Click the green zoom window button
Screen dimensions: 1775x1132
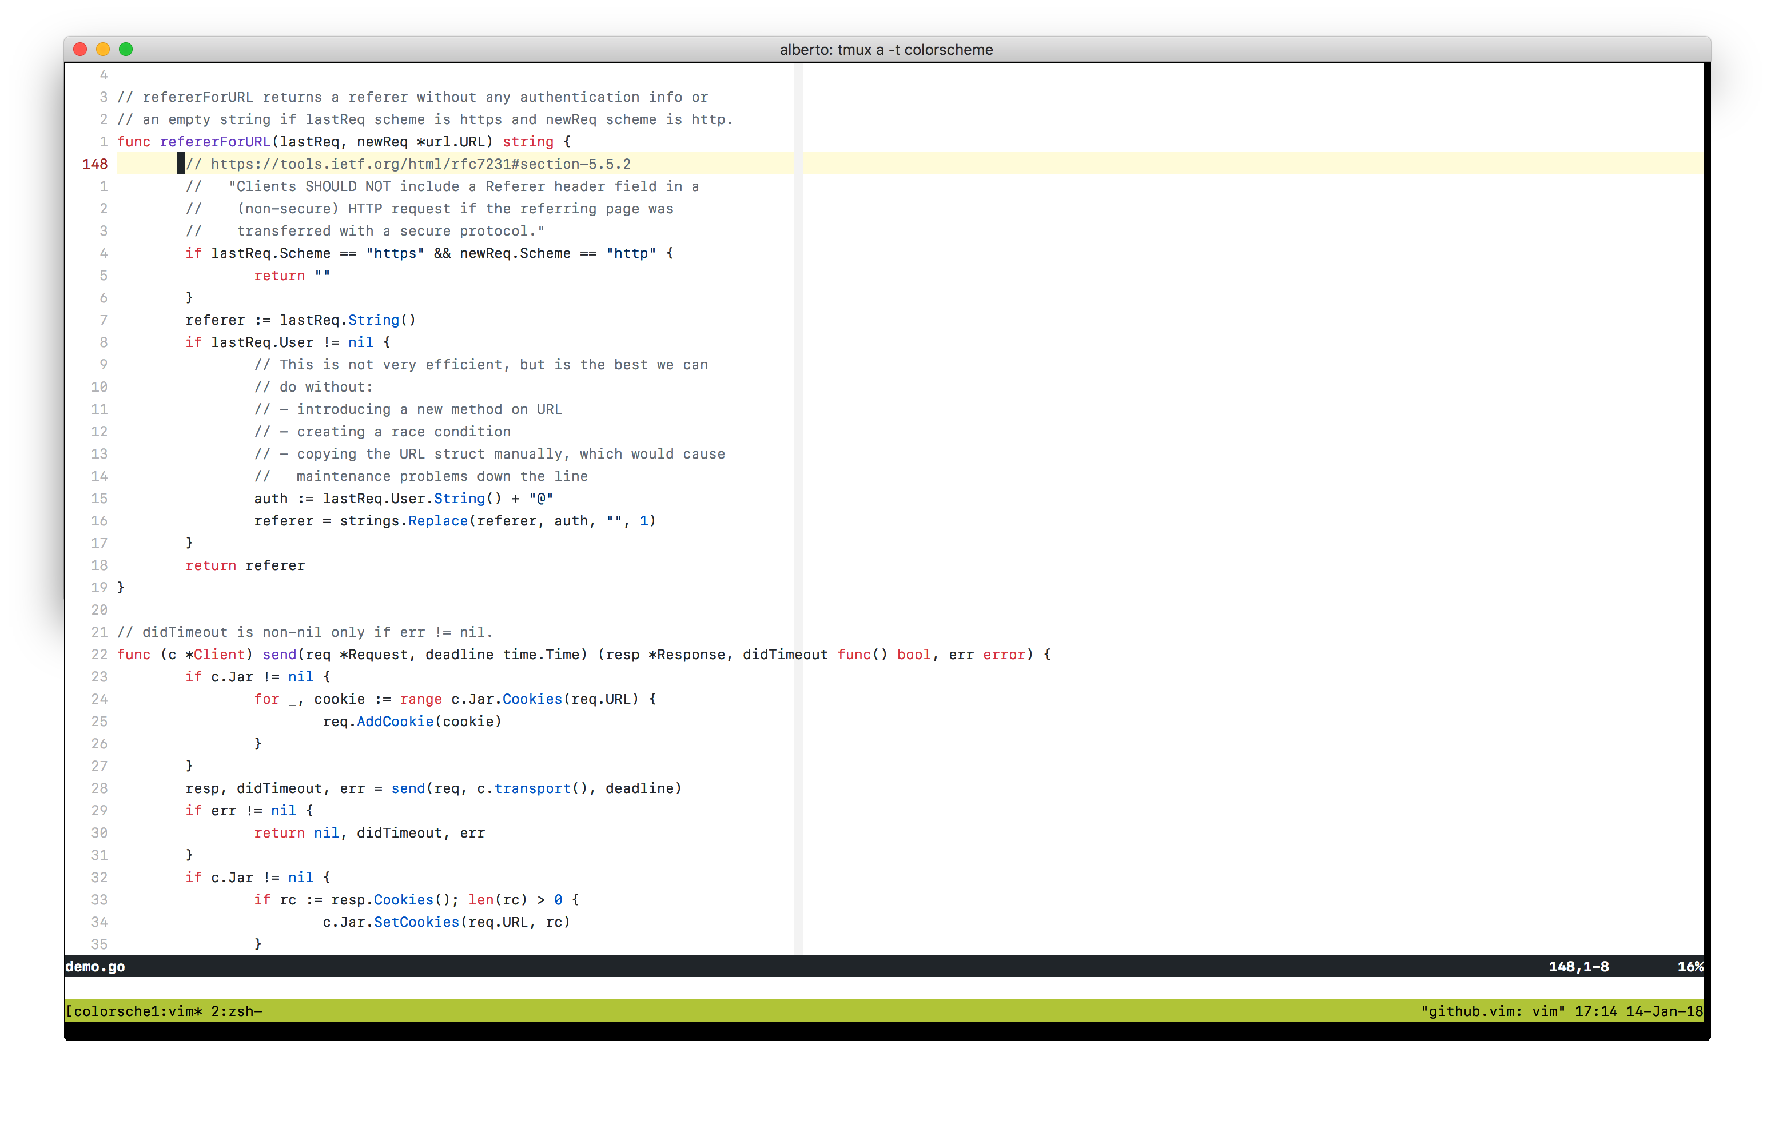[x=126, y=49]
